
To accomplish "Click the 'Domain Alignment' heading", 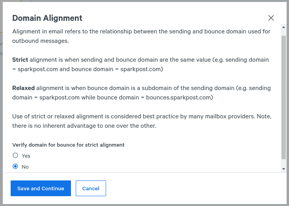I will pyautogui.click(x=47, y=18).
